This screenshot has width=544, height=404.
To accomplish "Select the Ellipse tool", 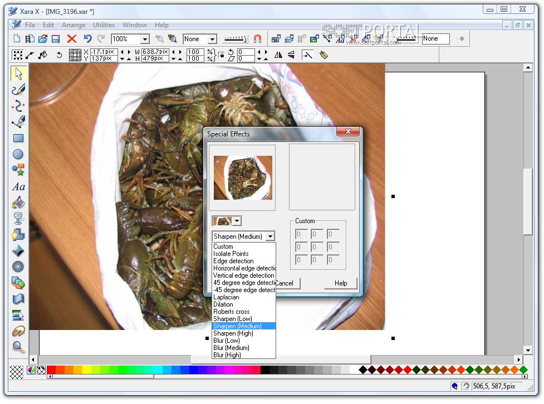I will click(18, 154).
